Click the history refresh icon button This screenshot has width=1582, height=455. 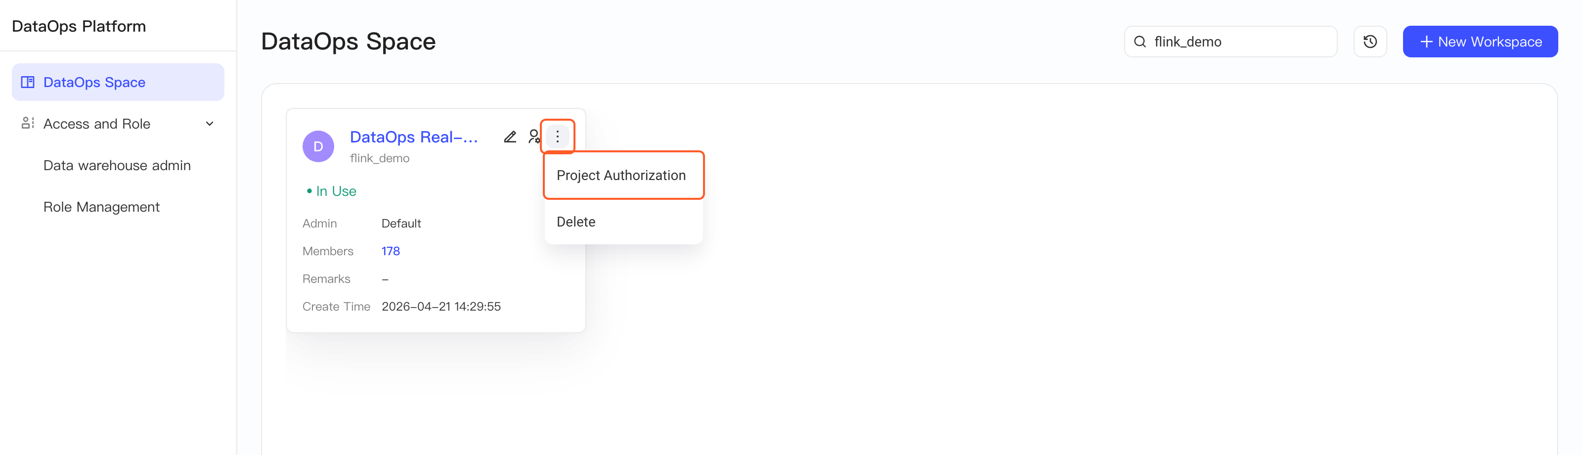[x=1370, y=42]
